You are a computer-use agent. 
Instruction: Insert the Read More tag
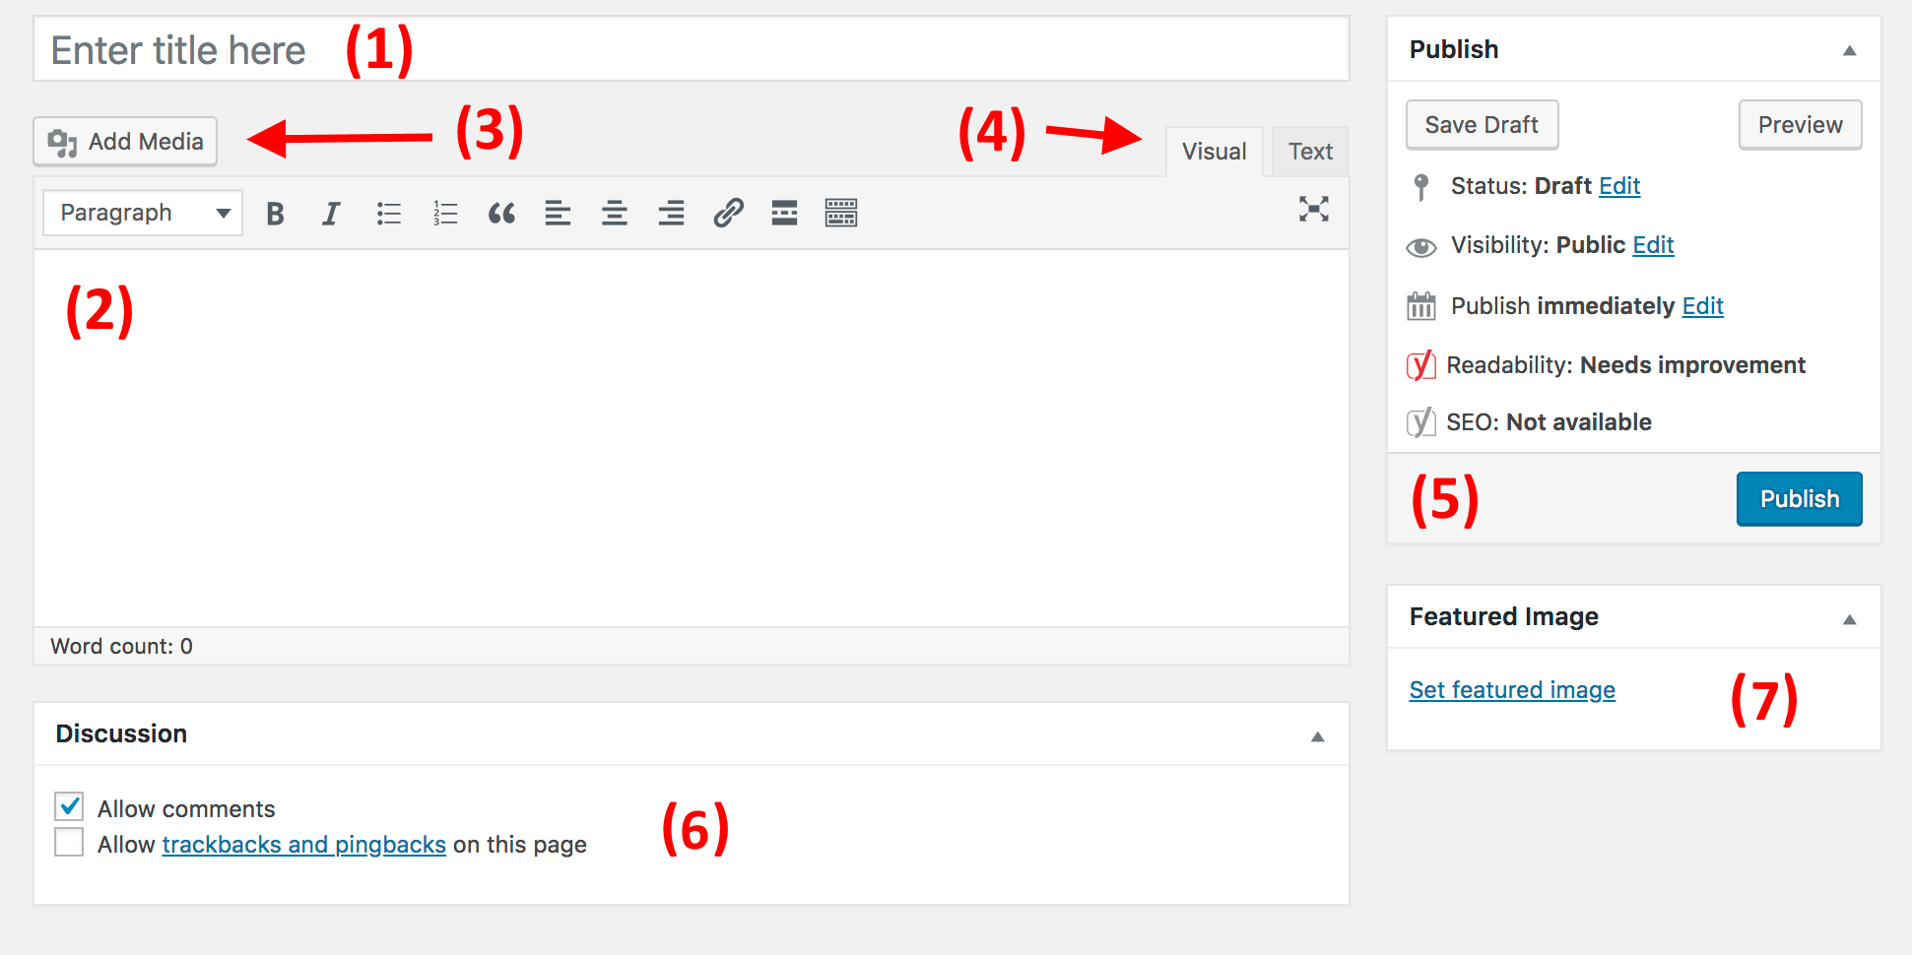[x=783, y=212]
